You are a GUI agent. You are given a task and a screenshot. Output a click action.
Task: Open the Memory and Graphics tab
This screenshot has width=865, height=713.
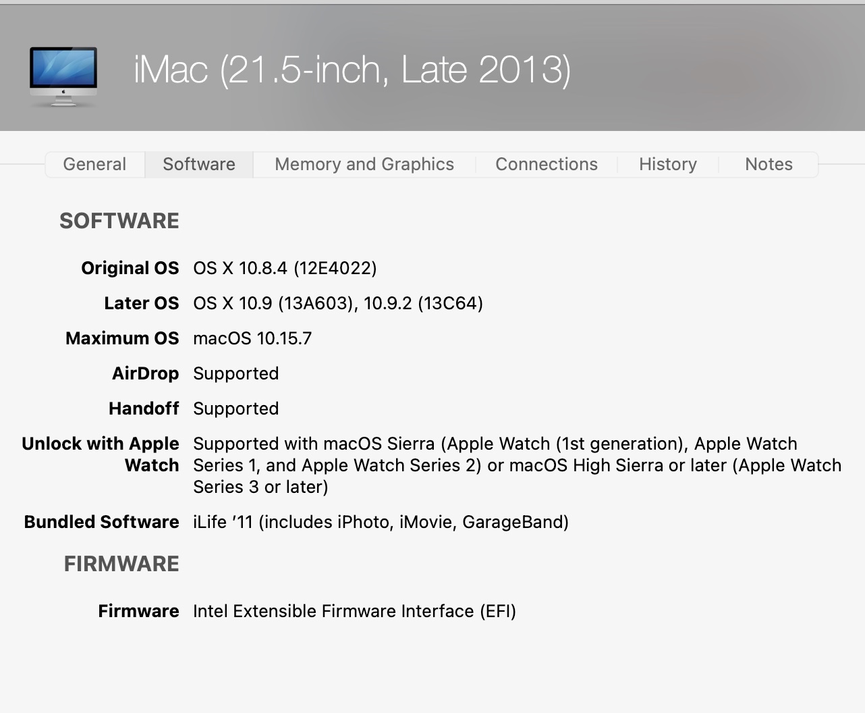click(364, 164)
